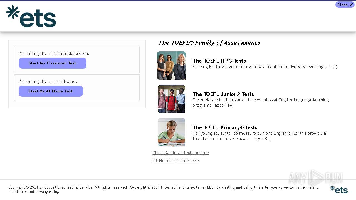Click the description 'For English-language-learning programs at the university level'
This screenshot has height=200, width=356.
tap(265, 67)
